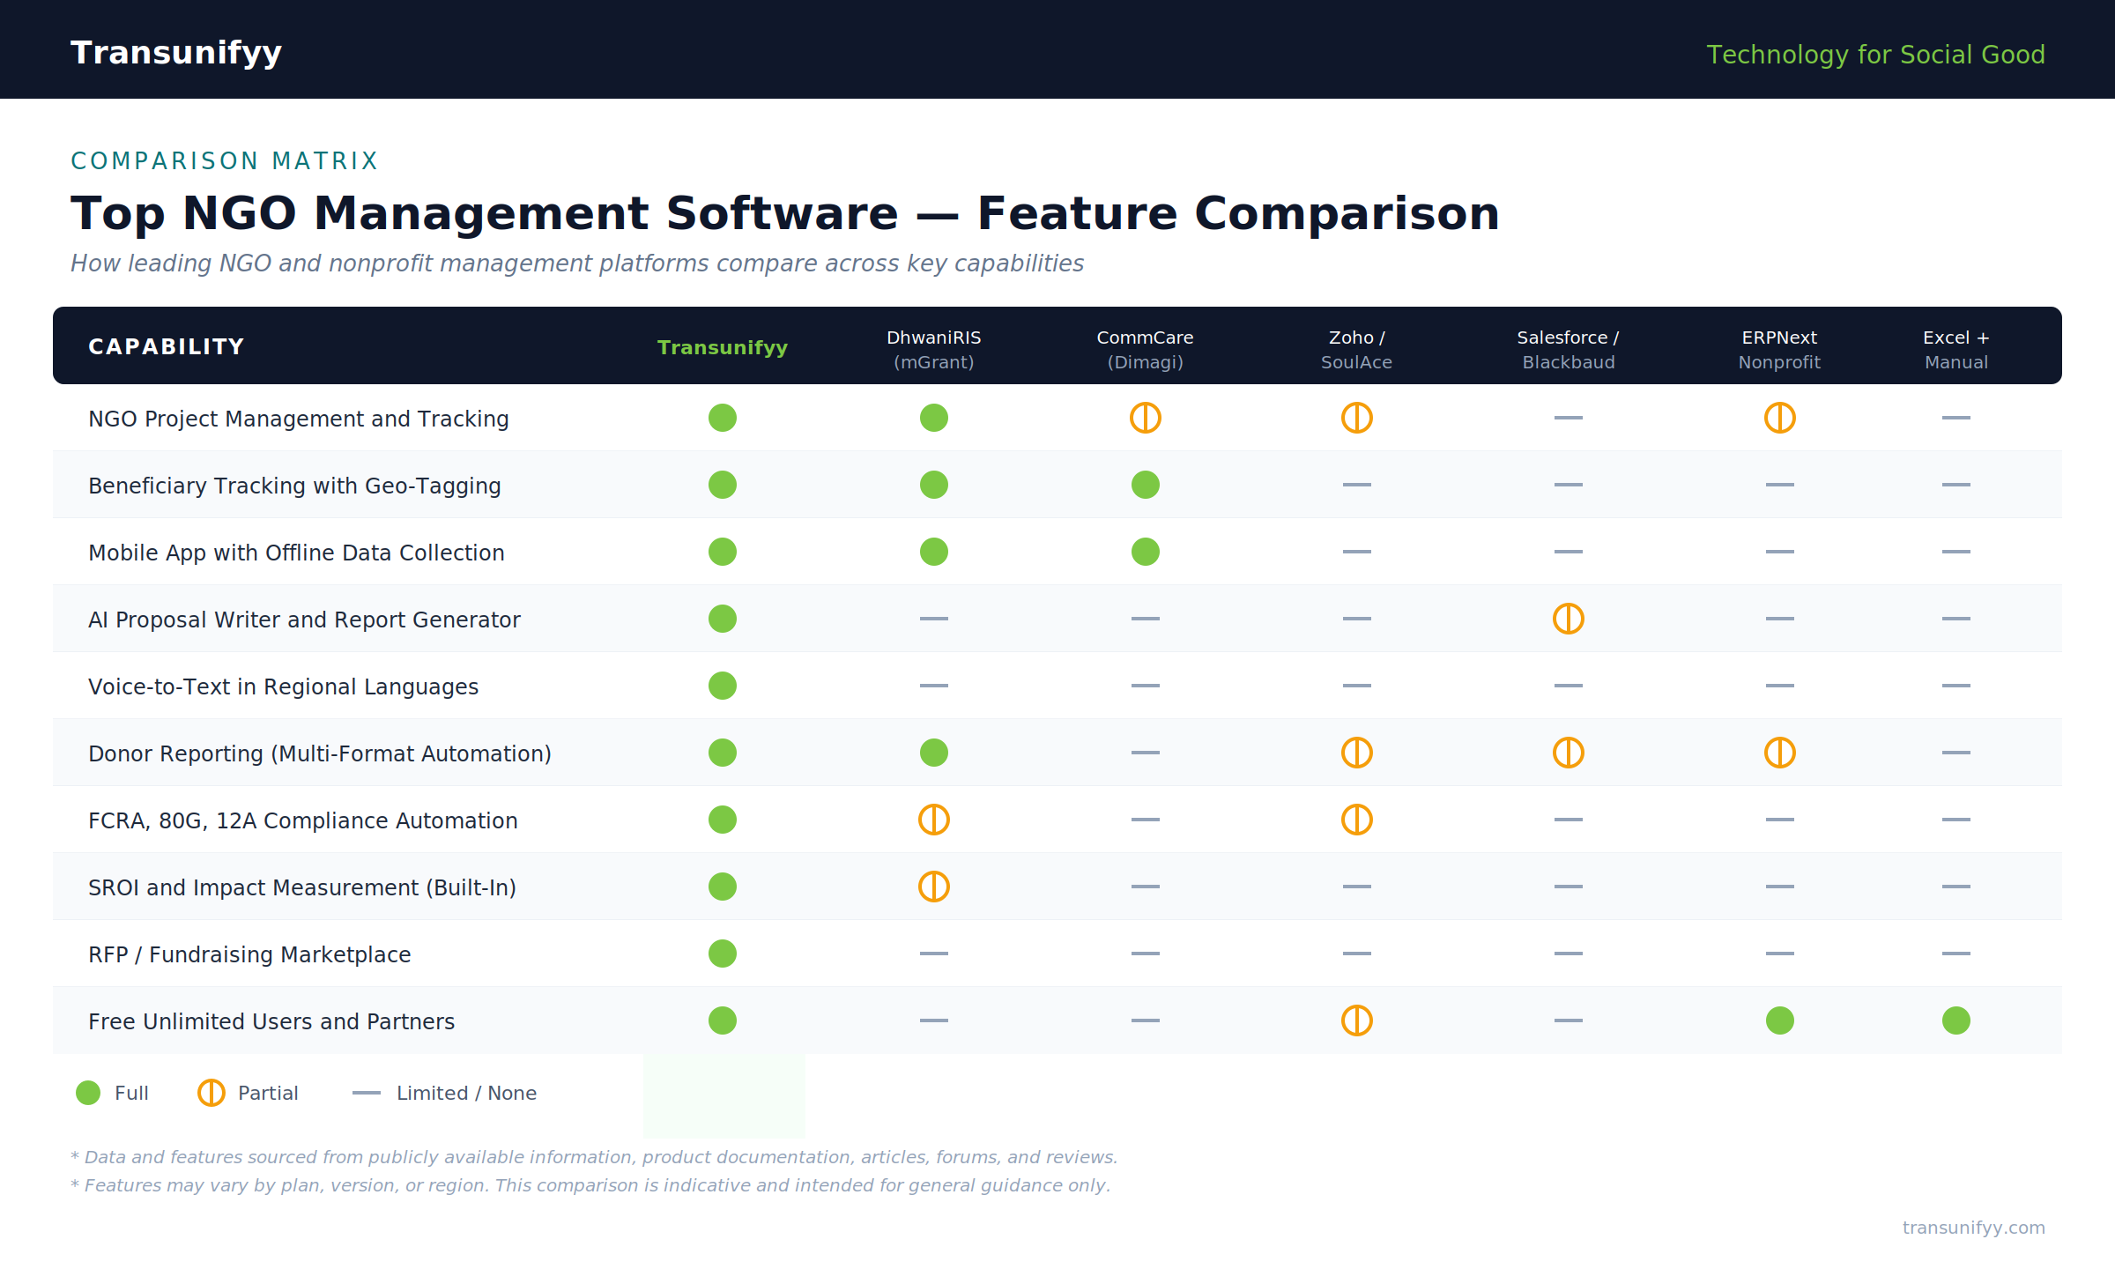
Task: Click the Top NGO Management Software title
Action: point(785,213)
